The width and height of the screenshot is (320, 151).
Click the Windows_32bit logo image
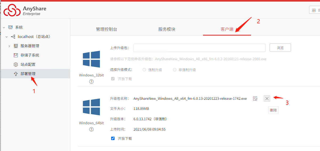[91, 59]
